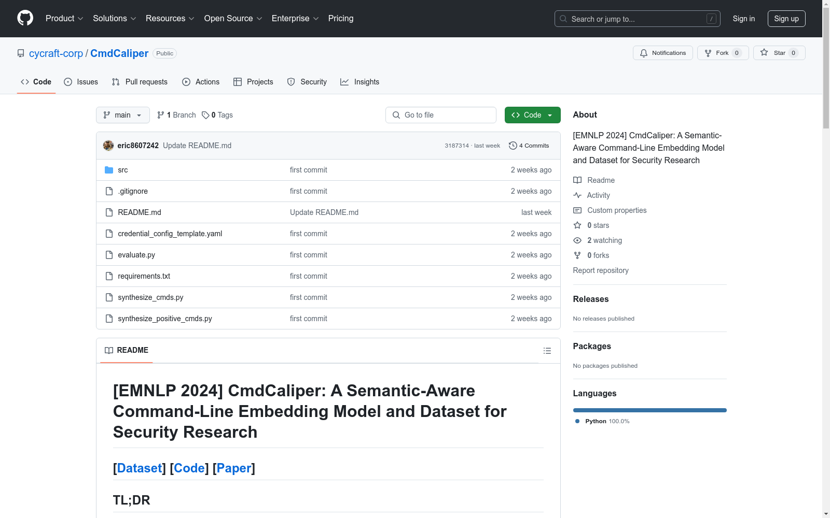Open the Pricing page
The width and height of the screenshot is (830, 518).
click(x=341, y=19)
